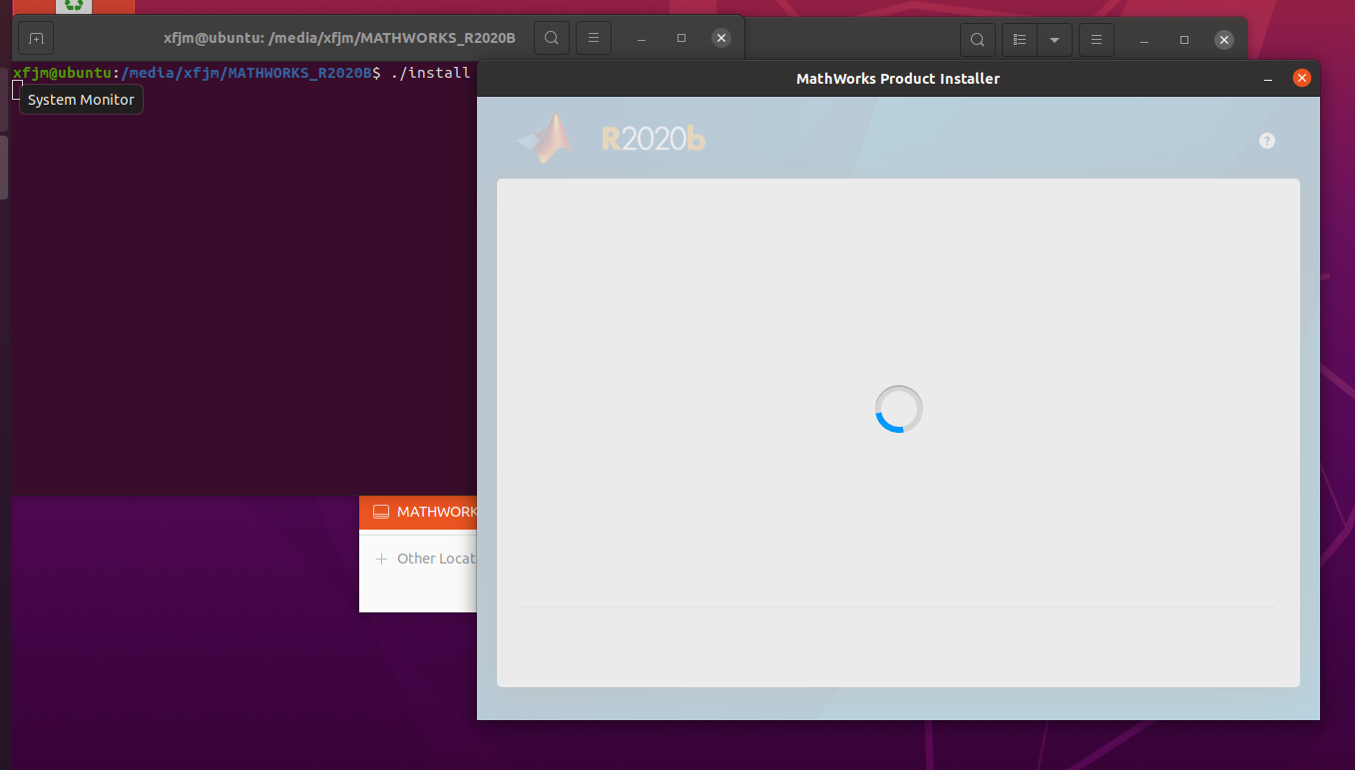Minimize the file manager window

click(1144, 41)
